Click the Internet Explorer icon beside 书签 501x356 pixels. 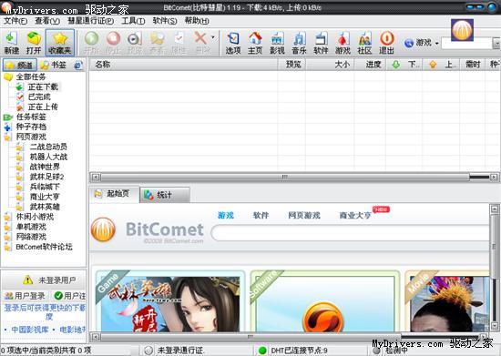[78, 66]
